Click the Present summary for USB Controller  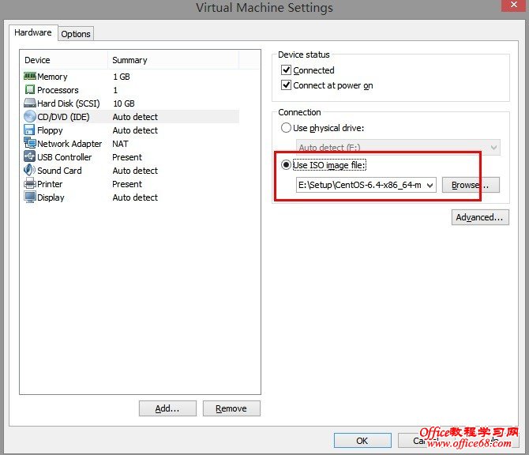(127, 157)
